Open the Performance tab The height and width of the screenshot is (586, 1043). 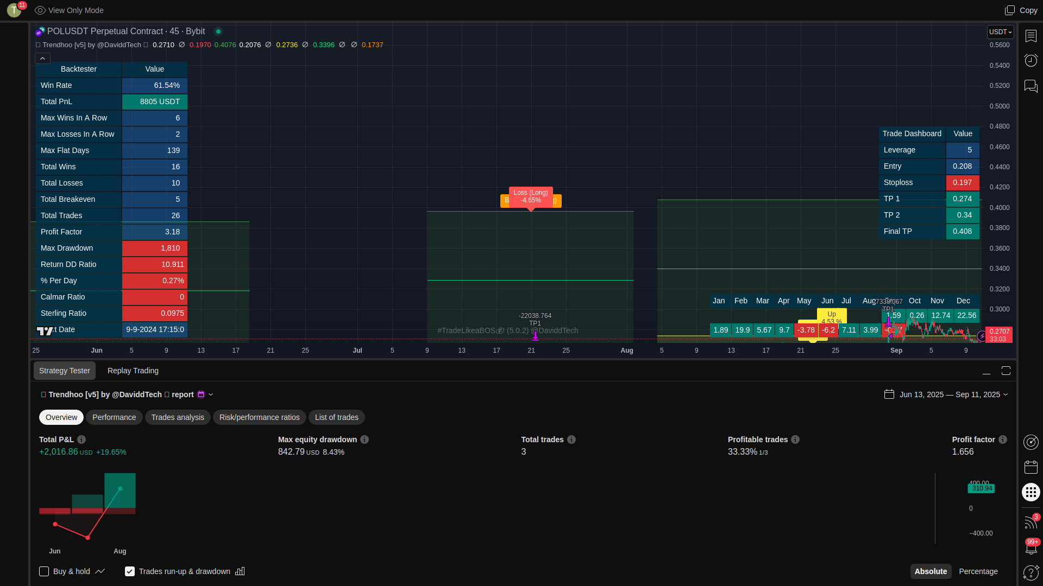click(x=114, y=417)
